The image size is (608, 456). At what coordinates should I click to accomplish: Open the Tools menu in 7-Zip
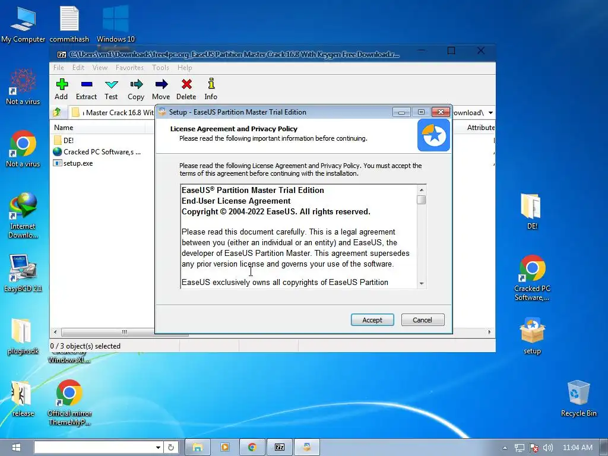pyautogui.click(x=160, y=68)
